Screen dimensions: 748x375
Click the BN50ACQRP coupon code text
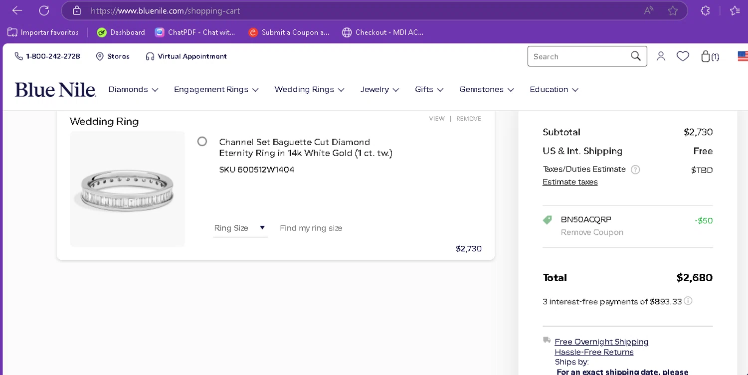pyautogui.click(x=586, y=219)
